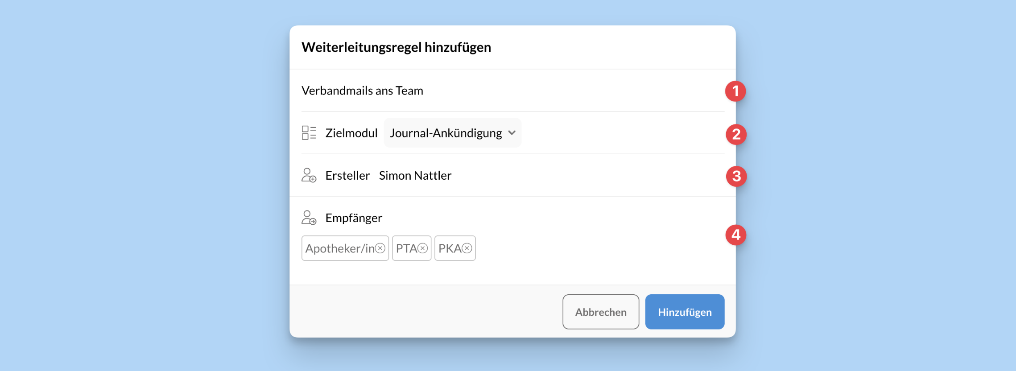Click the red number 1 badge
Screen dimensions: 1016x371
(x=735, y=91)
